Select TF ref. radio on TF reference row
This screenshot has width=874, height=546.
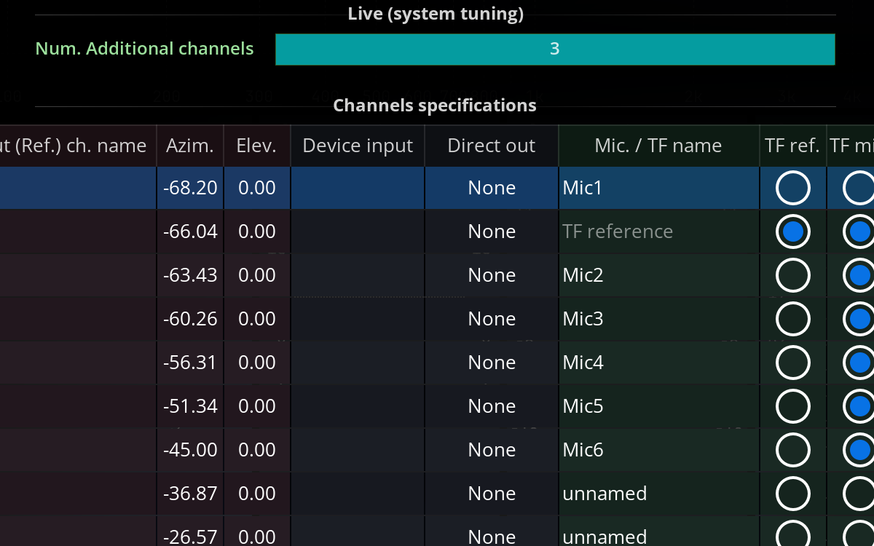coord(793,232)
